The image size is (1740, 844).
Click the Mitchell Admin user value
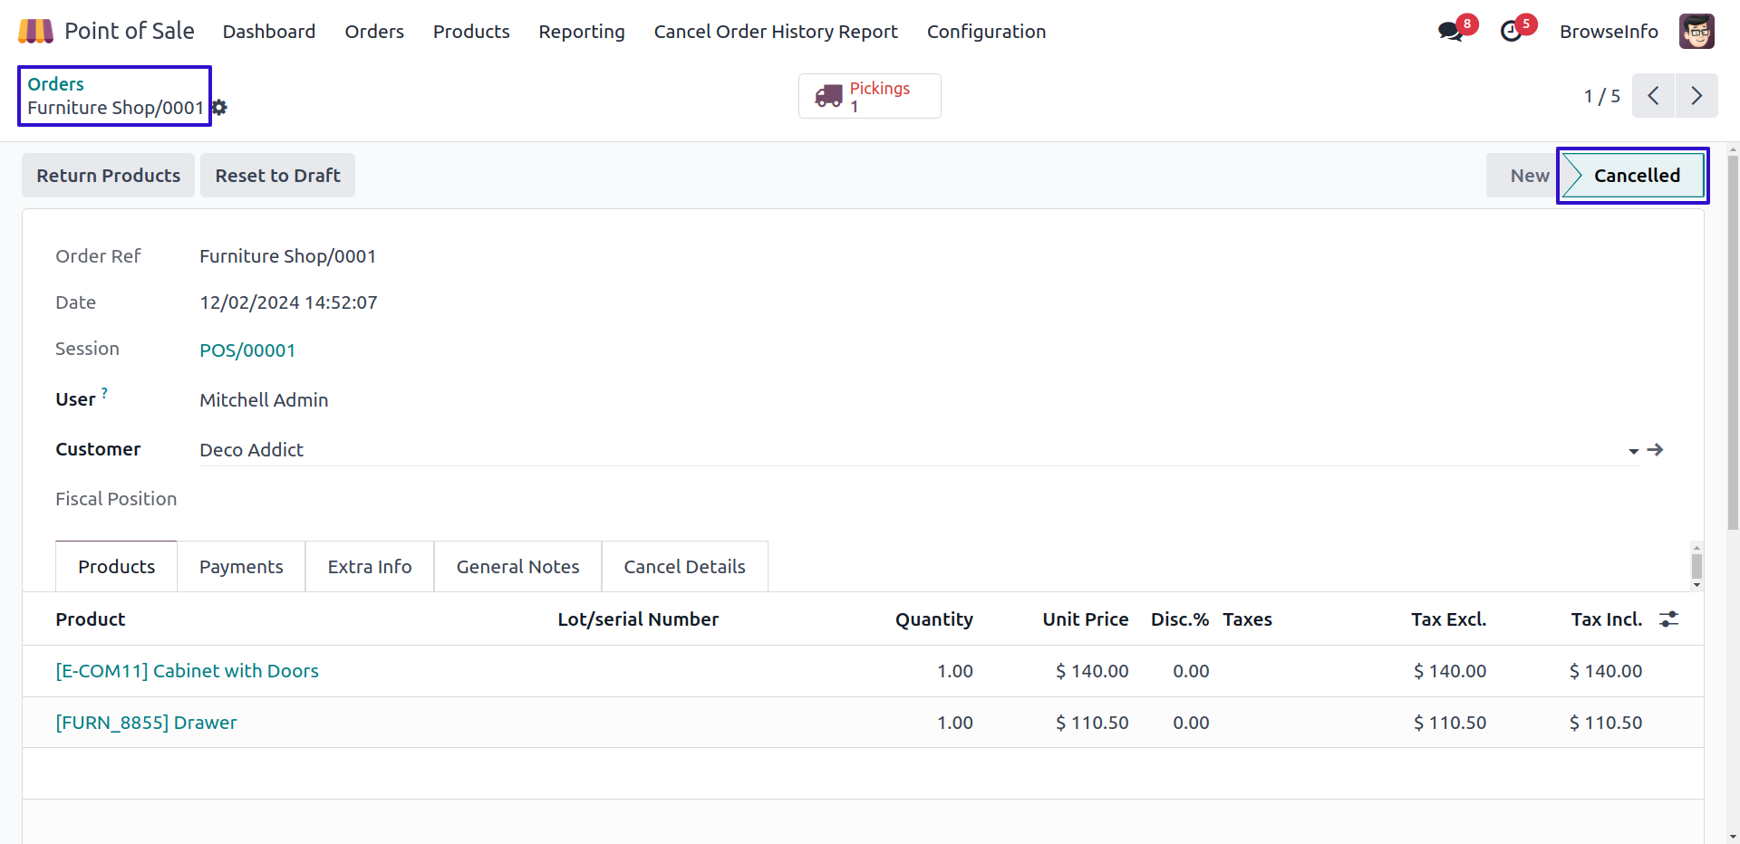[264, 400]
